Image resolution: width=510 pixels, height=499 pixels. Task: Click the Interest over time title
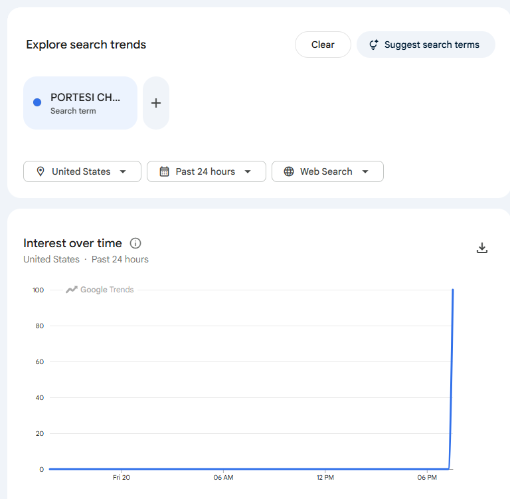(x=72, y=243)
